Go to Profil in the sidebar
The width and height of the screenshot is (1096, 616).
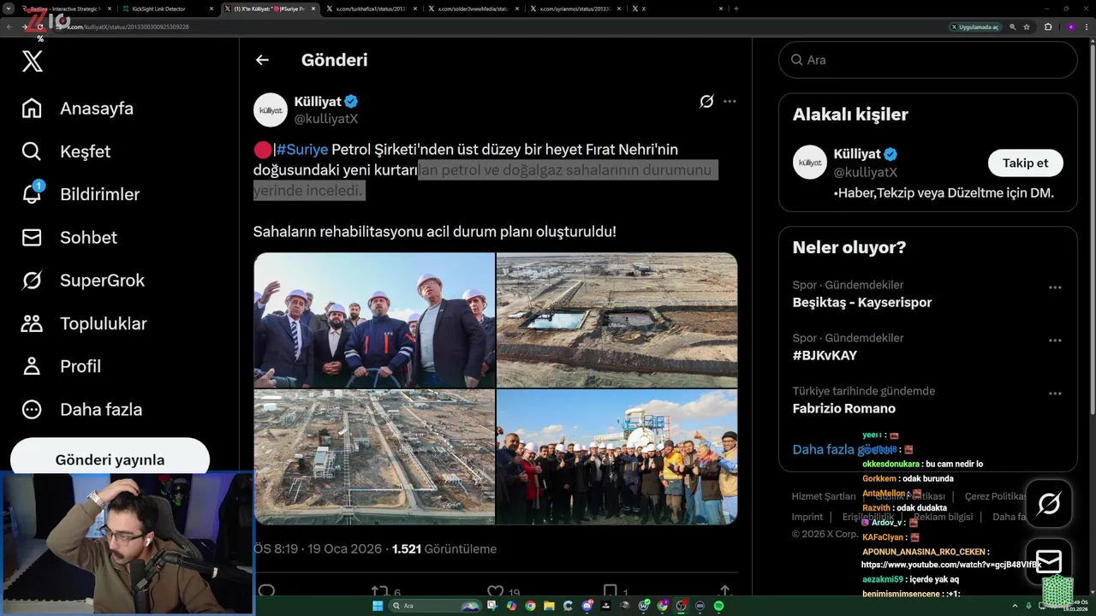tap(62, 366)
